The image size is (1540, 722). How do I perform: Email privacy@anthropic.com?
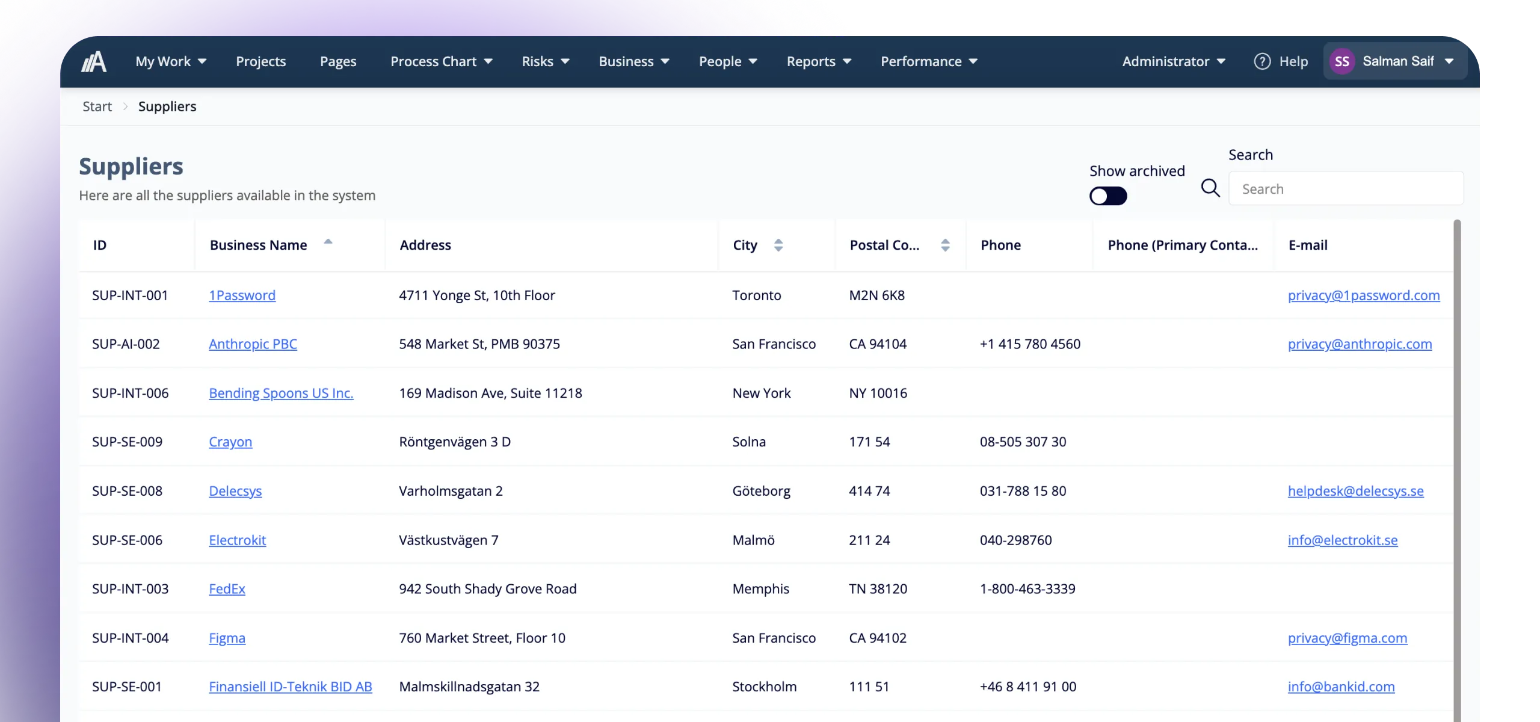1360,344
